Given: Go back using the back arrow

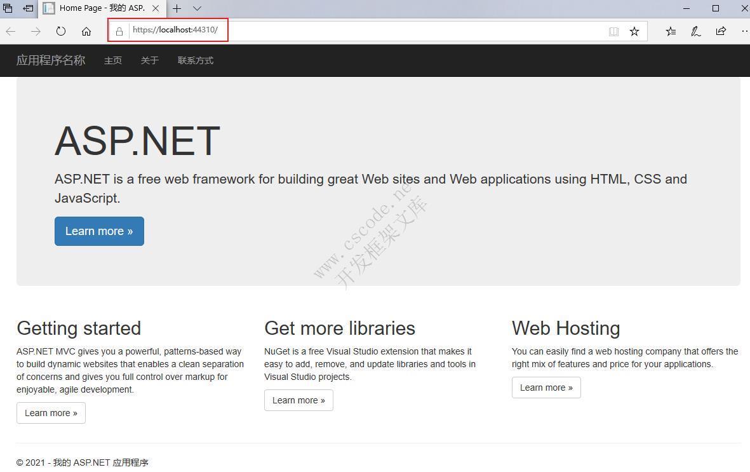Looking at the screenshot, I should [x=11, y=30].
